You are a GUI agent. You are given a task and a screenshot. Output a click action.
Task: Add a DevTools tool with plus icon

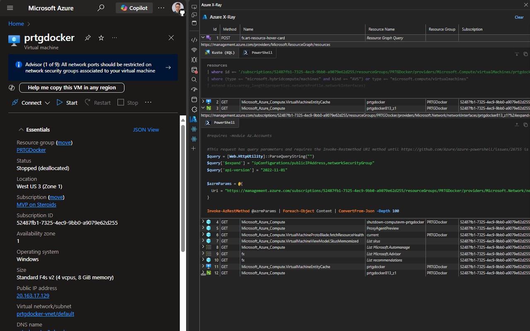pos(194,148)
